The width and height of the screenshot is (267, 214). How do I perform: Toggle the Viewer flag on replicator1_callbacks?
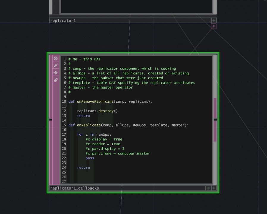pyautogui.click(x=56, y=59)
